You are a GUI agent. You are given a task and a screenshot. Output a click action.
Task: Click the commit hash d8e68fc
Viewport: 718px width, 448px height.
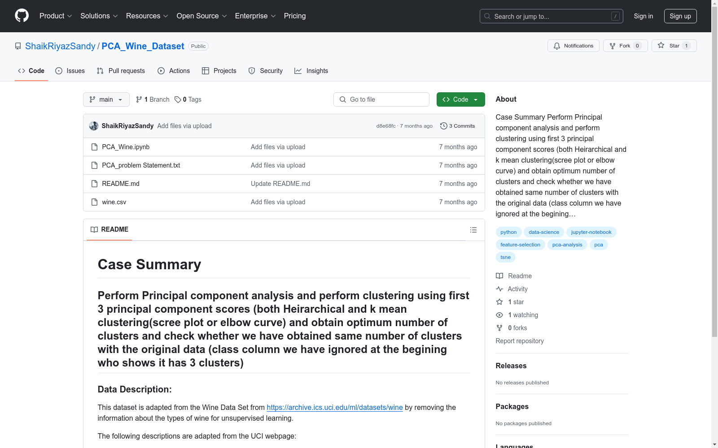(386, 126)
